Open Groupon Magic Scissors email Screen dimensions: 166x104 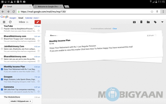21,79
